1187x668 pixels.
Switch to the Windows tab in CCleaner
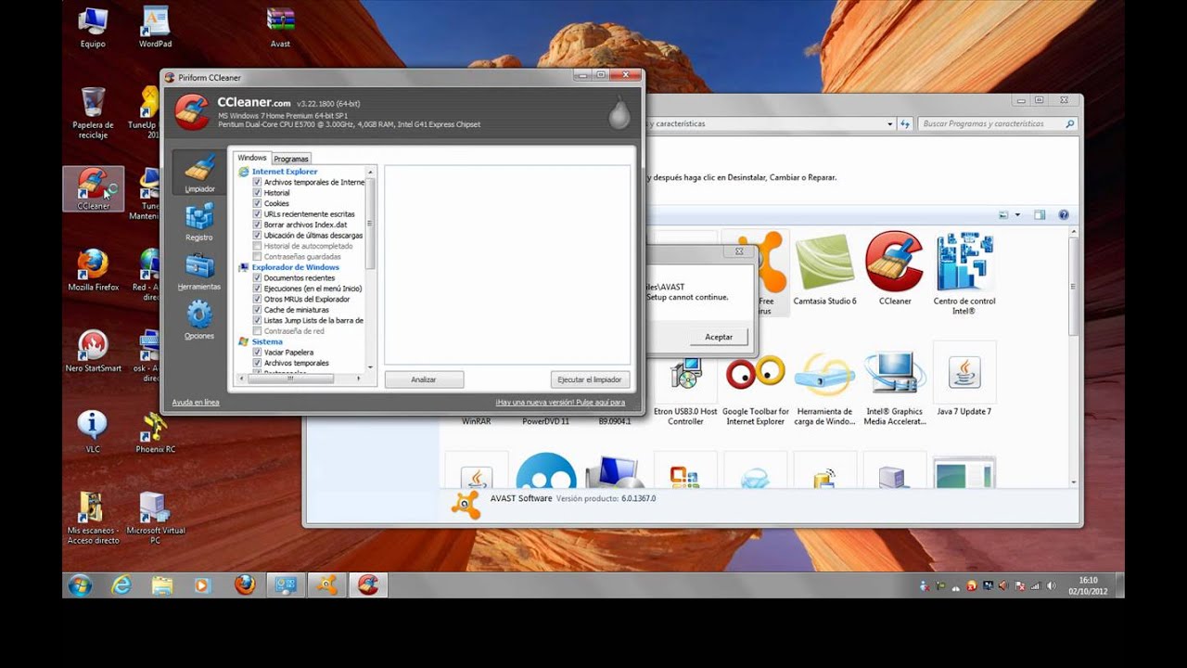pyautogui.click(x=251, y=158)
